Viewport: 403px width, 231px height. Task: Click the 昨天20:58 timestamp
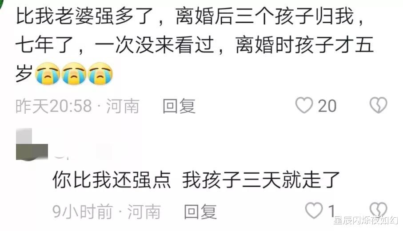54,106
